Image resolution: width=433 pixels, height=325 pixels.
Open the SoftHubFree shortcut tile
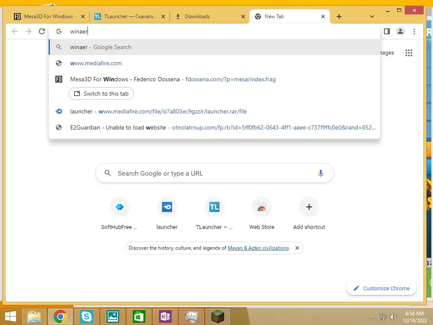(119, 214)
